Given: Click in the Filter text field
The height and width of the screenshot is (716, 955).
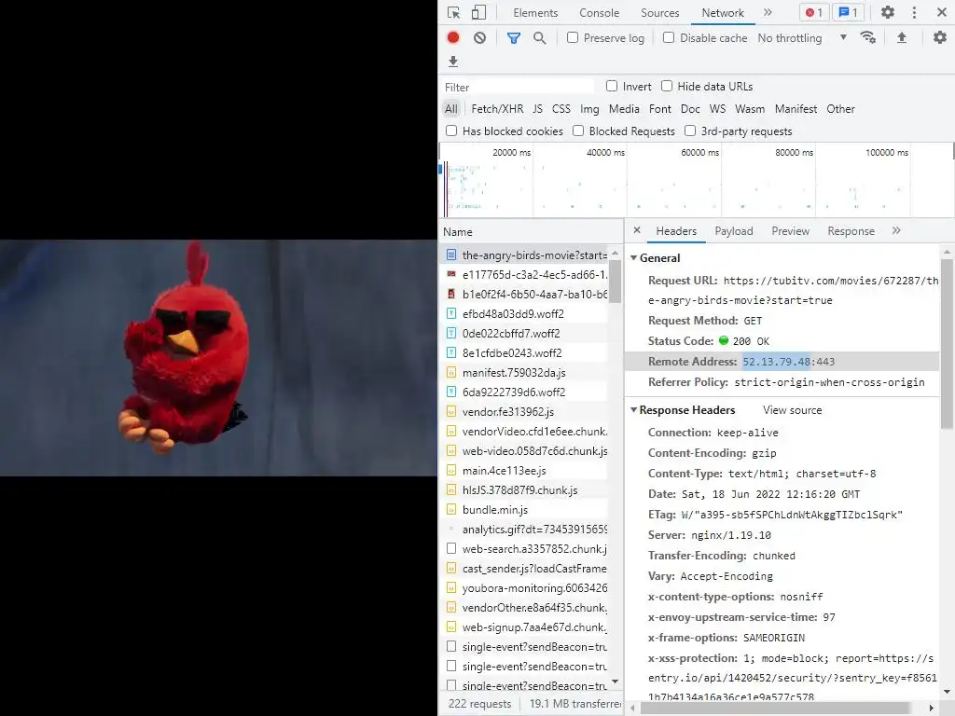Looking at the screenshot, I should pos(518,87).
